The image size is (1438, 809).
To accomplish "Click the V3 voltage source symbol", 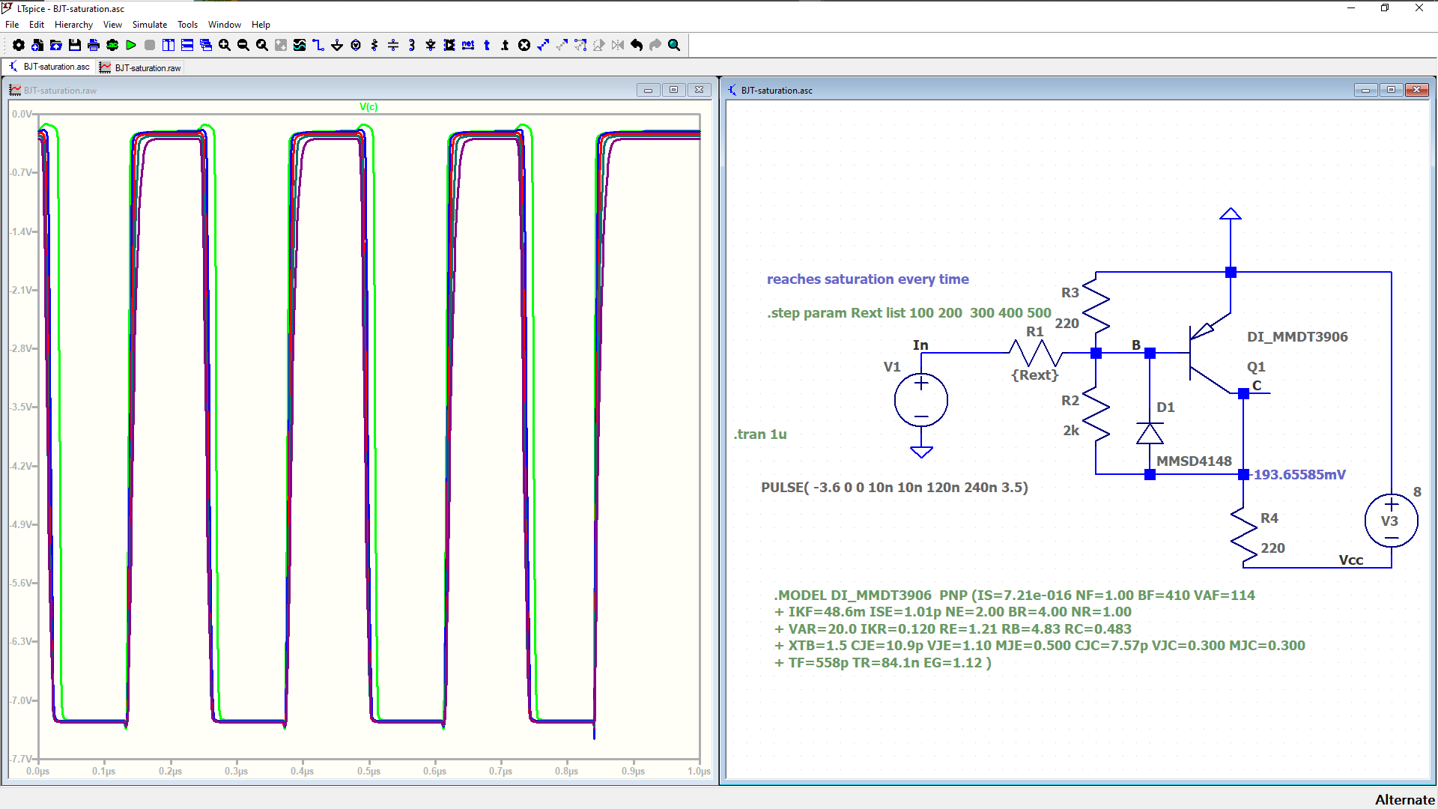I will (1391, 521).
